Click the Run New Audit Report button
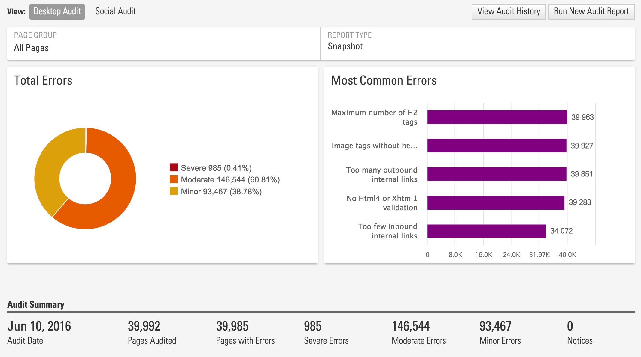The width and height of the screenshot is (641, 357). [591, 12]
